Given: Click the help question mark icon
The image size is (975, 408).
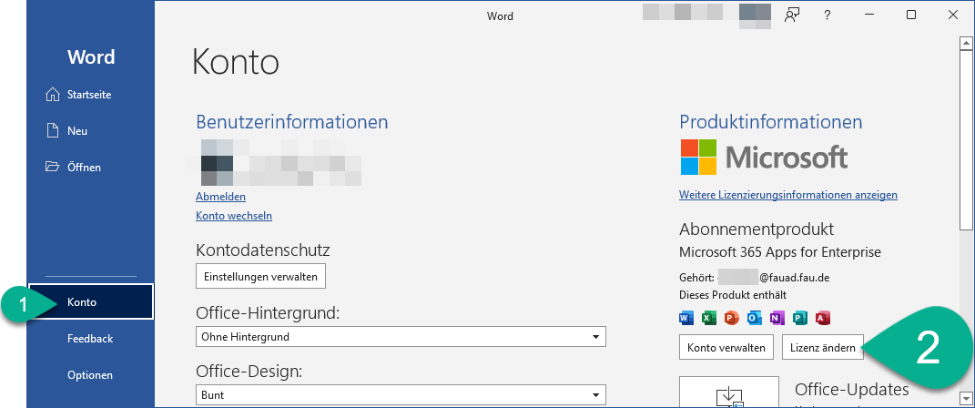Looking at the screenshot, I should (x=828, y=15).
